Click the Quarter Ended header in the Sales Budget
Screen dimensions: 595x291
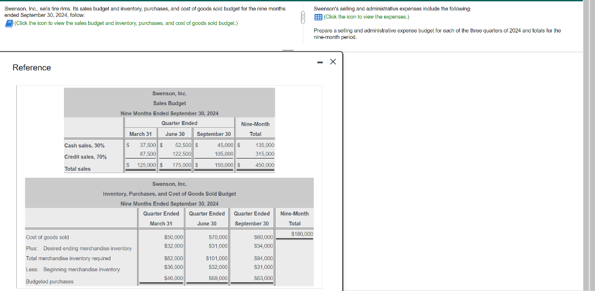[x=180, y=123]
